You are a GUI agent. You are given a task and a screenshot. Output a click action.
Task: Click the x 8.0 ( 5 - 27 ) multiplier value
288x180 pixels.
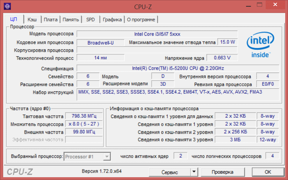click(84, 124)
